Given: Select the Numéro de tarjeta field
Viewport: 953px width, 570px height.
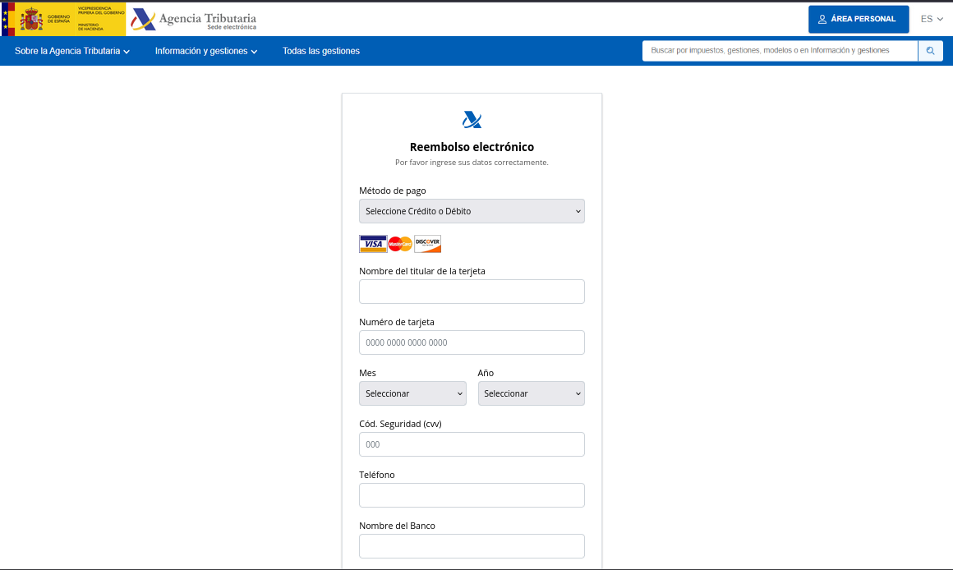Looking at the screenshot, I should (x=472, y=342).
